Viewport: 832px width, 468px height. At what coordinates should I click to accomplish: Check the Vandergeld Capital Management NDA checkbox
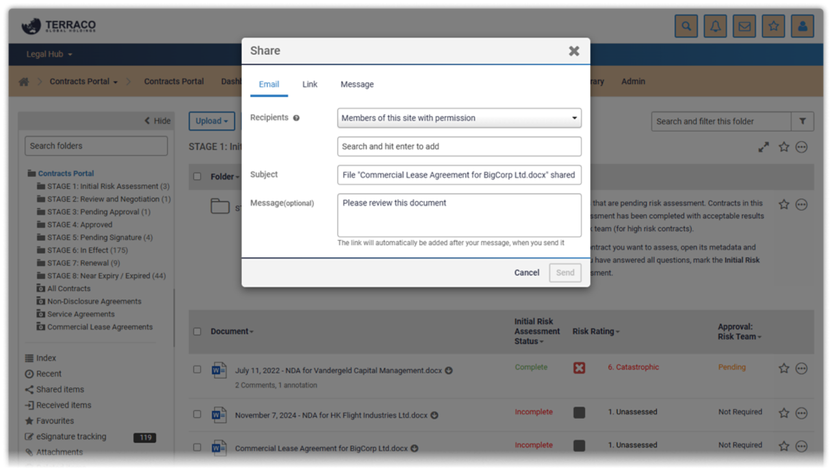click(x=197, y=369)
